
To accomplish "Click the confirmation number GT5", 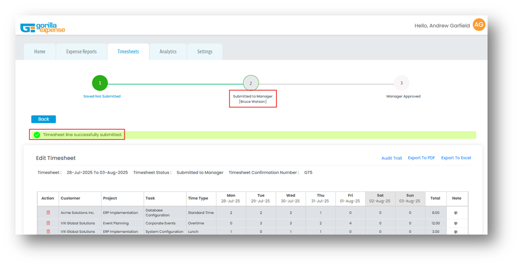I will click(308, 172).
